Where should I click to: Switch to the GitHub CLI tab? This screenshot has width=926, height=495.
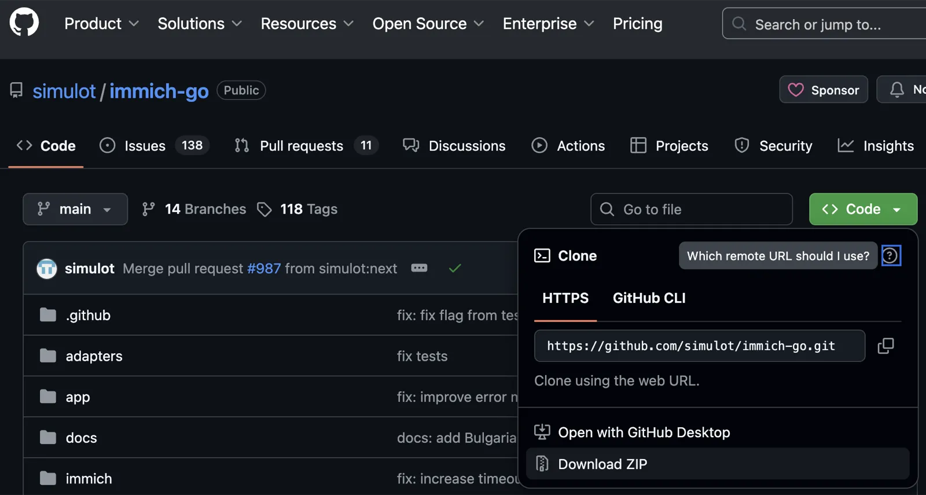(649, 298)
